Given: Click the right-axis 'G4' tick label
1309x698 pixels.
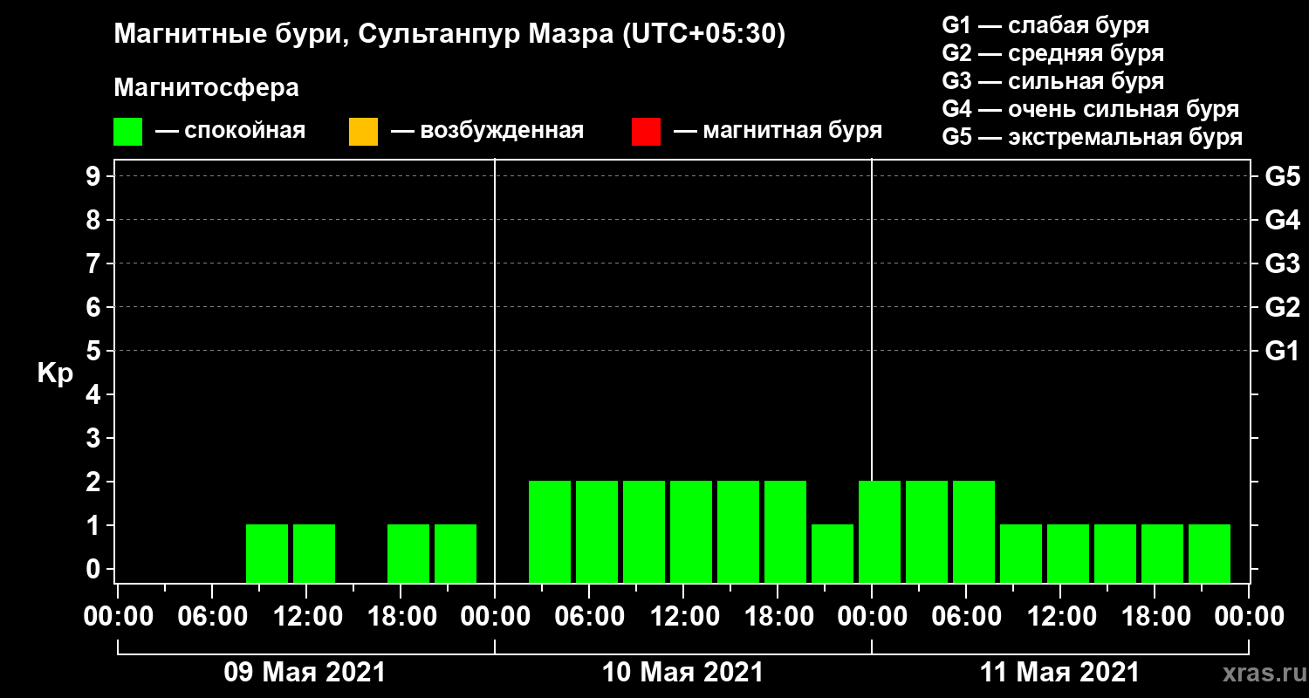Looking at the screenshot, I should coord(1283,221).
